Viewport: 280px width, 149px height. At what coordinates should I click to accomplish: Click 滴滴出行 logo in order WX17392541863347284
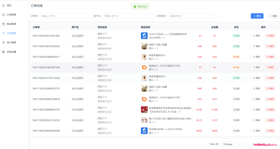click(x=144, y=67)
